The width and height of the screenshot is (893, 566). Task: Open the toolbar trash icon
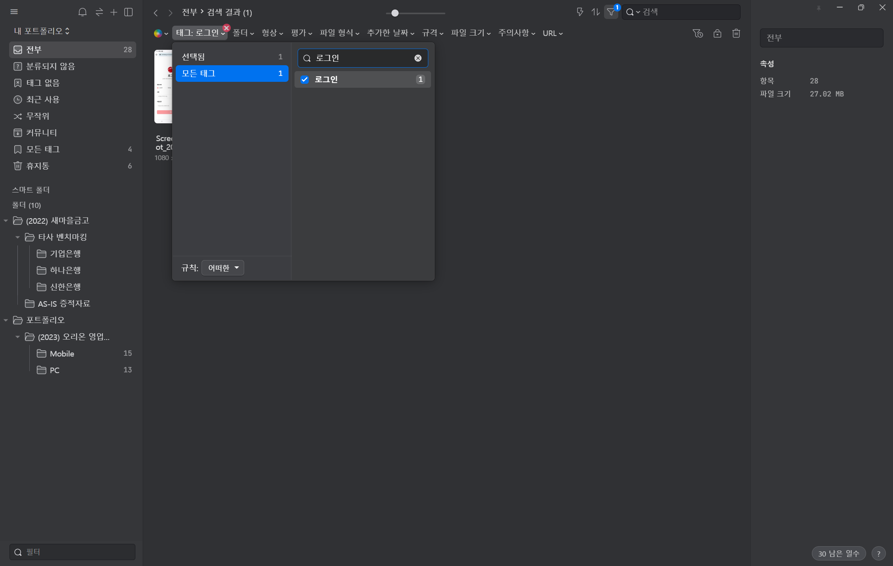pos(736,33)
